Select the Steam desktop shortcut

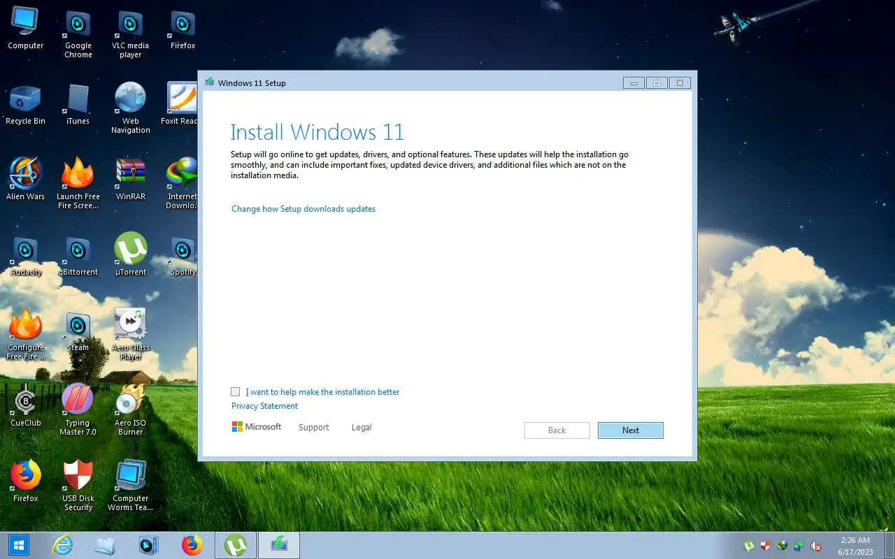tap(78, 331)
